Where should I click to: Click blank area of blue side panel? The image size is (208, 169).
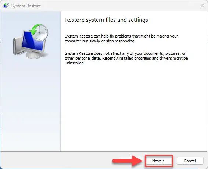click(x=30, y=106)
